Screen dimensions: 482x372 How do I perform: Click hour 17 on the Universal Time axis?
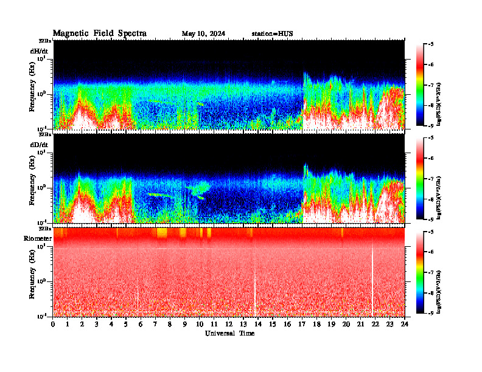[x=302, y=324]
